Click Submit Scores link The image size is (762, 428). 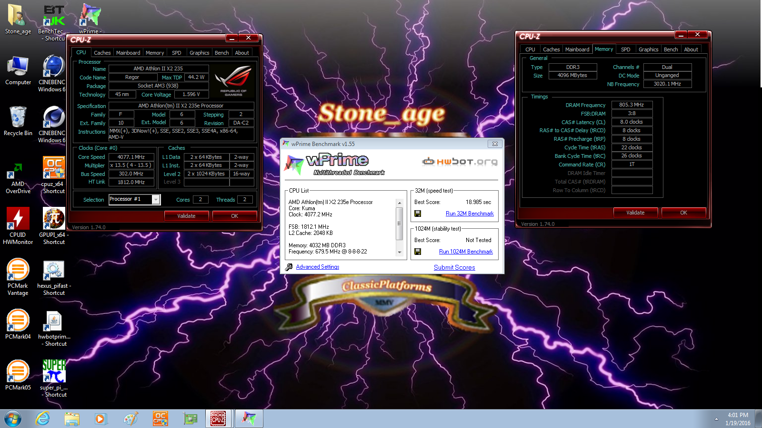[x=454, y=267]
